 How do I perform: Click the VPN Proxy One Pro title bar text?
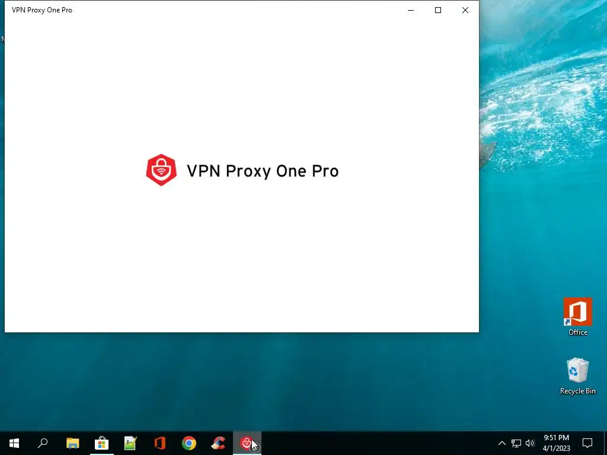42,10
